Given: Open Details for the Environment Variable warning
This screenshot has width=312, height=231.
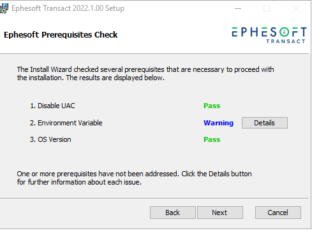Looking at the screenshot, I should pos(265,123).
